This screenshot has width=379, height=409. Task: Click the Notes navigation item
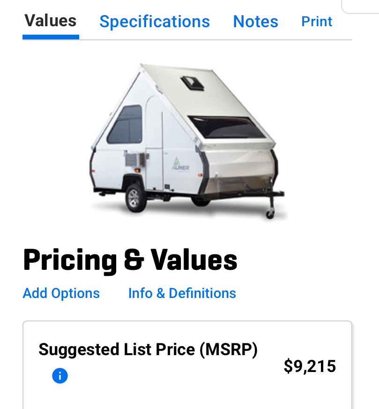click(255, 21)
